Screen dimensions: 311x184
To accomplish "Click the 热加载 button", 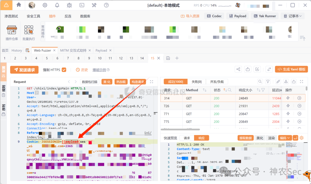I will (121, 82).
